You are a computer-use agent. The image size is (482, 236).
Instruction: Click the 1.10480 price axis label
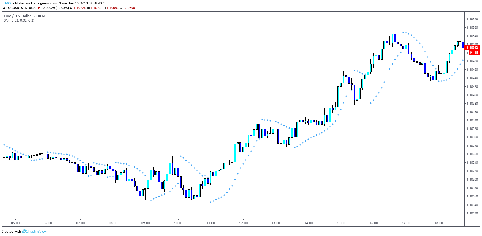[x=472, y=61]
